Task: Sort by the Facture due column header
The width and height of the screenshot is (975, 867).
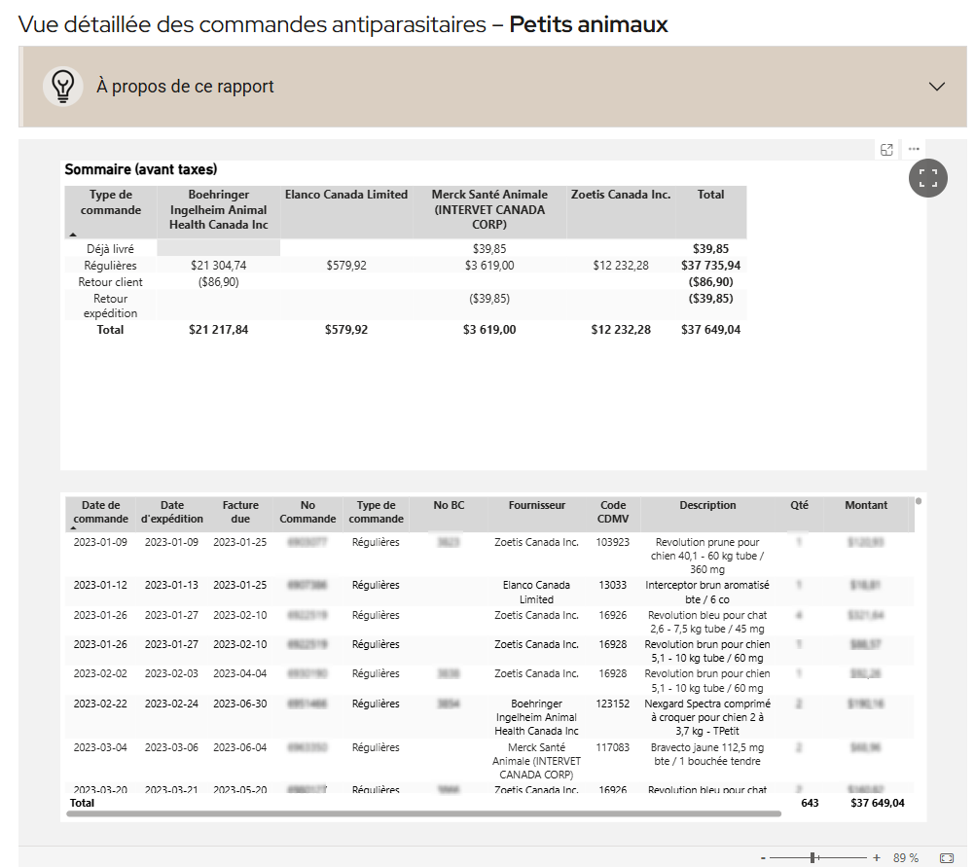Action: coord(240,512)
